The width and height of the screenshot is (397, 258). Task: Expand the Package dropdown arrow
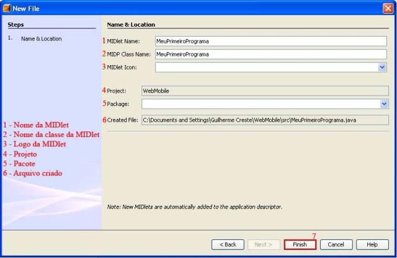384,104
